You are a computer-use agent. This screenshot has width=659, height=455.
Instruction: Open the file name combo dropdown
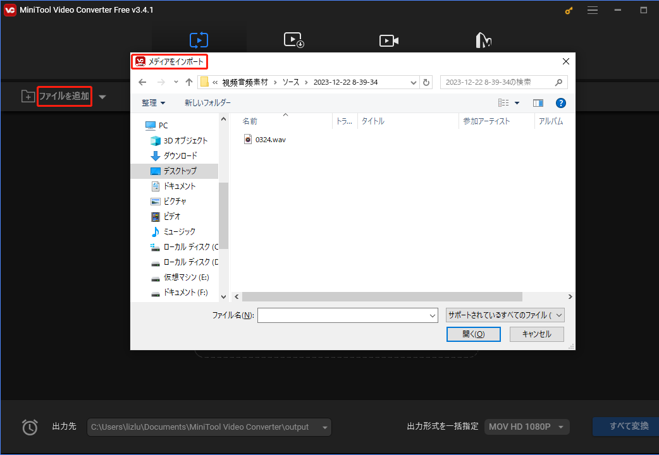coord(433,315)
